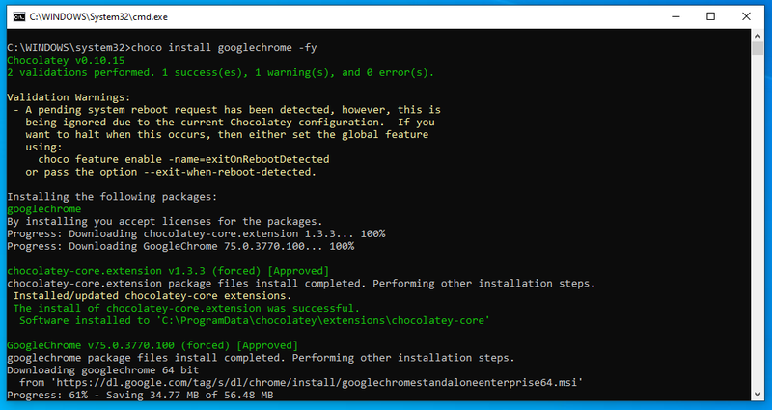This screenshot has height=410, width=772.
Task: Click the 'choco install googlechrome -fy' command line
Action: coord(162,47)
